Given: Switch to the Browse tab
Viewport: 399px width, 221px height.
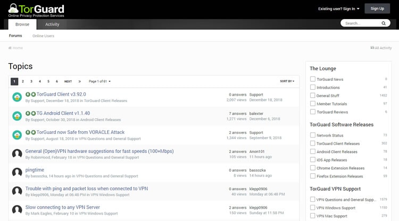Looking at the screenshot, I should [22, 24].
